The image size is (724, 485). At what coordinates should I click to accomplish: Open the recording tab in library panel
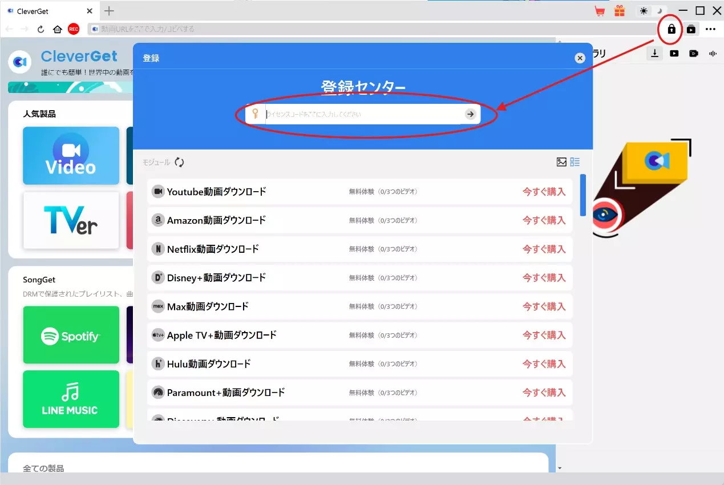click(x=693, y=54)
